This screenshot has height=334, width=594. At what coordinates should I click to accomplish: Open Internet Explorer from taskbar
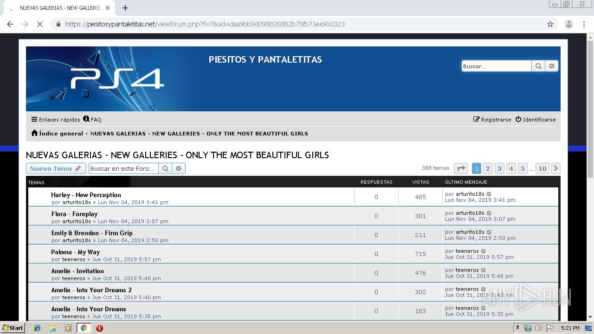[37, 328]
